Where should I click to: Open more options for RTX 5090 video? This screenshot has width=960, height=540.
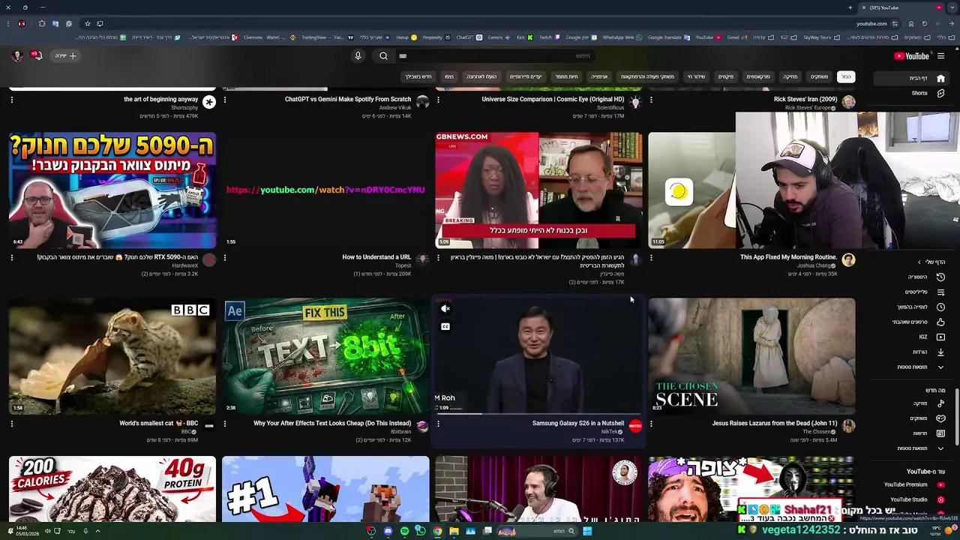12,257
